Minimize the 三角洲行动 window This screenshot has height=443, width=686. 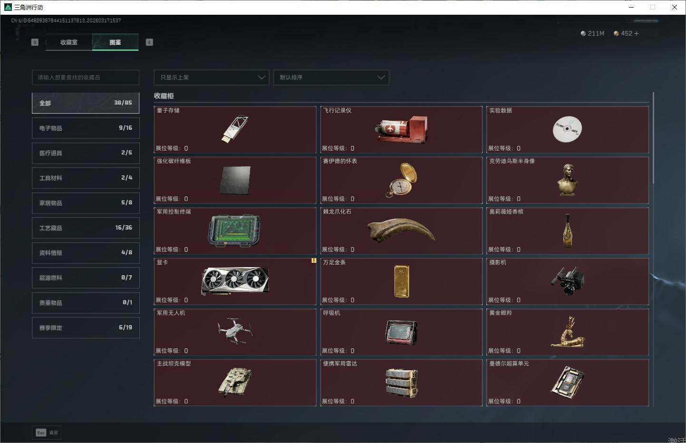[x=631, y=7]
